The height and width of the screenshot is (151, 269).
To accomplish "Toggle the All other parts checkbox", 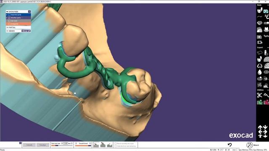I will coord(9,18).
